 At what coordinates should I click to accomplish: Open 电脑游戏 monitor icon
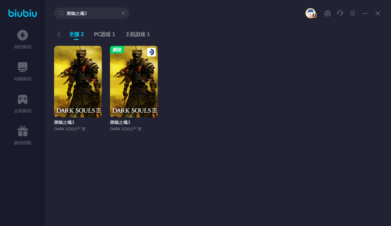tap(23, 67)
